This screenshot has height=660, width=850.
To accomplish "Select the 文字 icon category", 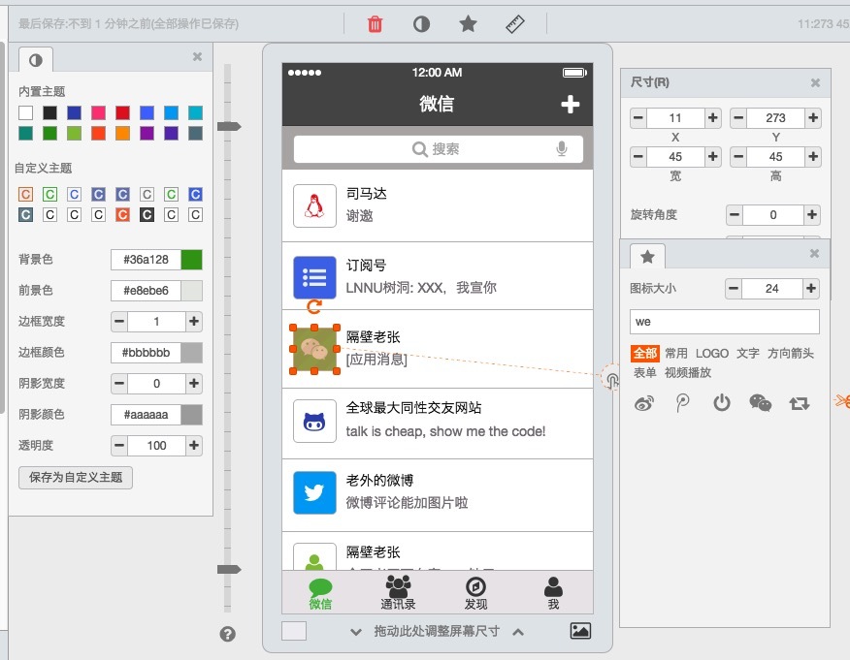I will click(x=747, y=354).
